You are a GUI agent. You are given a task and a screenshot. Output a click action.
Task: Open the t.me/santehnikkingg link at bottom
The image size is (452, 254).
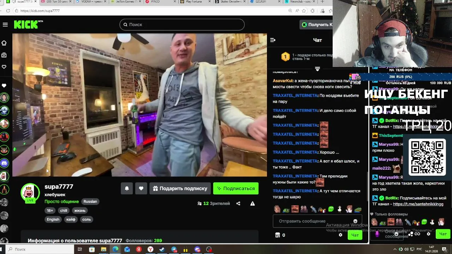click(x=418, y=204)
